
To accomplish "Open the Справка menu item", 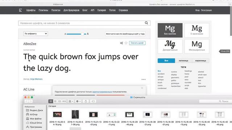I will [x=123, y=10].
